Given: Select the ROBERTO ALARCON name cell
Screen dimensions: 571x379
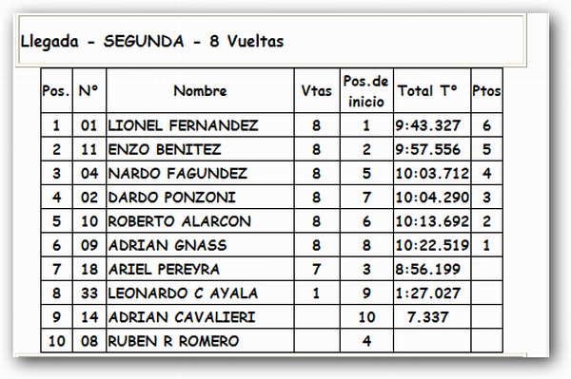Looking at the screenshot, I should 200,221.
